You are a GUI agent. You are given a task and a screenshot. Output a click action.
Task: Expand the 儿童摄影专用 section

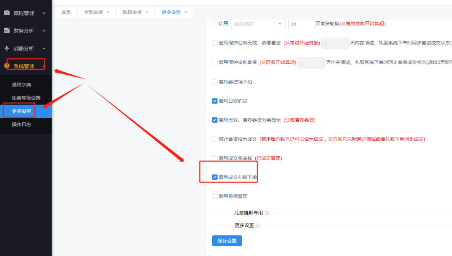coord(267,213)
